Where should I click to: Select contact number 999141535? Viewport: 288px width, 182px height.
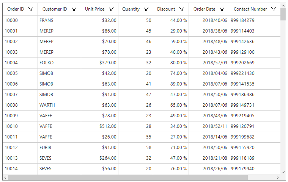255,84
